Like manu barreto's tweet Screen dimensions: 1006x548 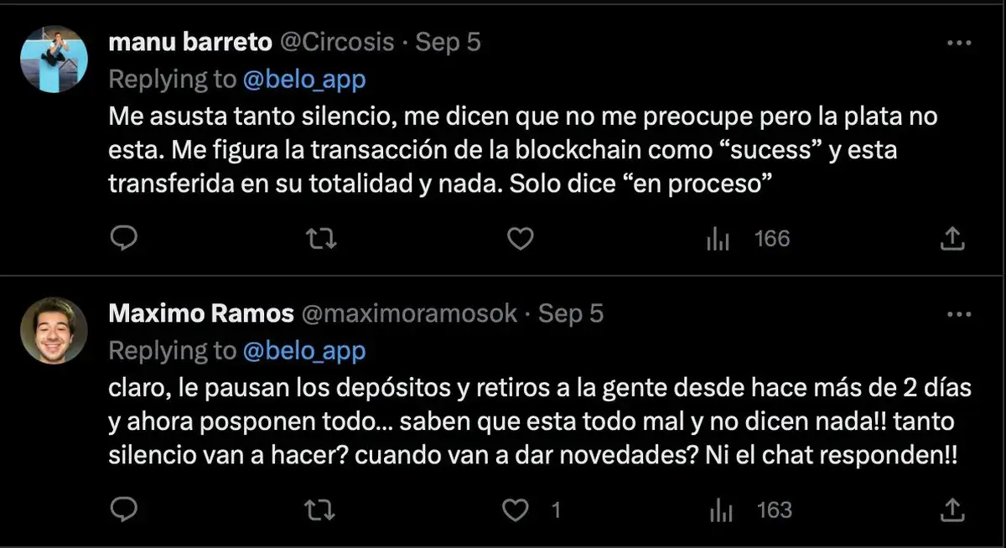(x=521, y=240)
